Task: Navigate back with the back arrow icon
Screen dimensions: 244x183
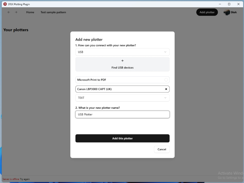Action: point(9,12)
